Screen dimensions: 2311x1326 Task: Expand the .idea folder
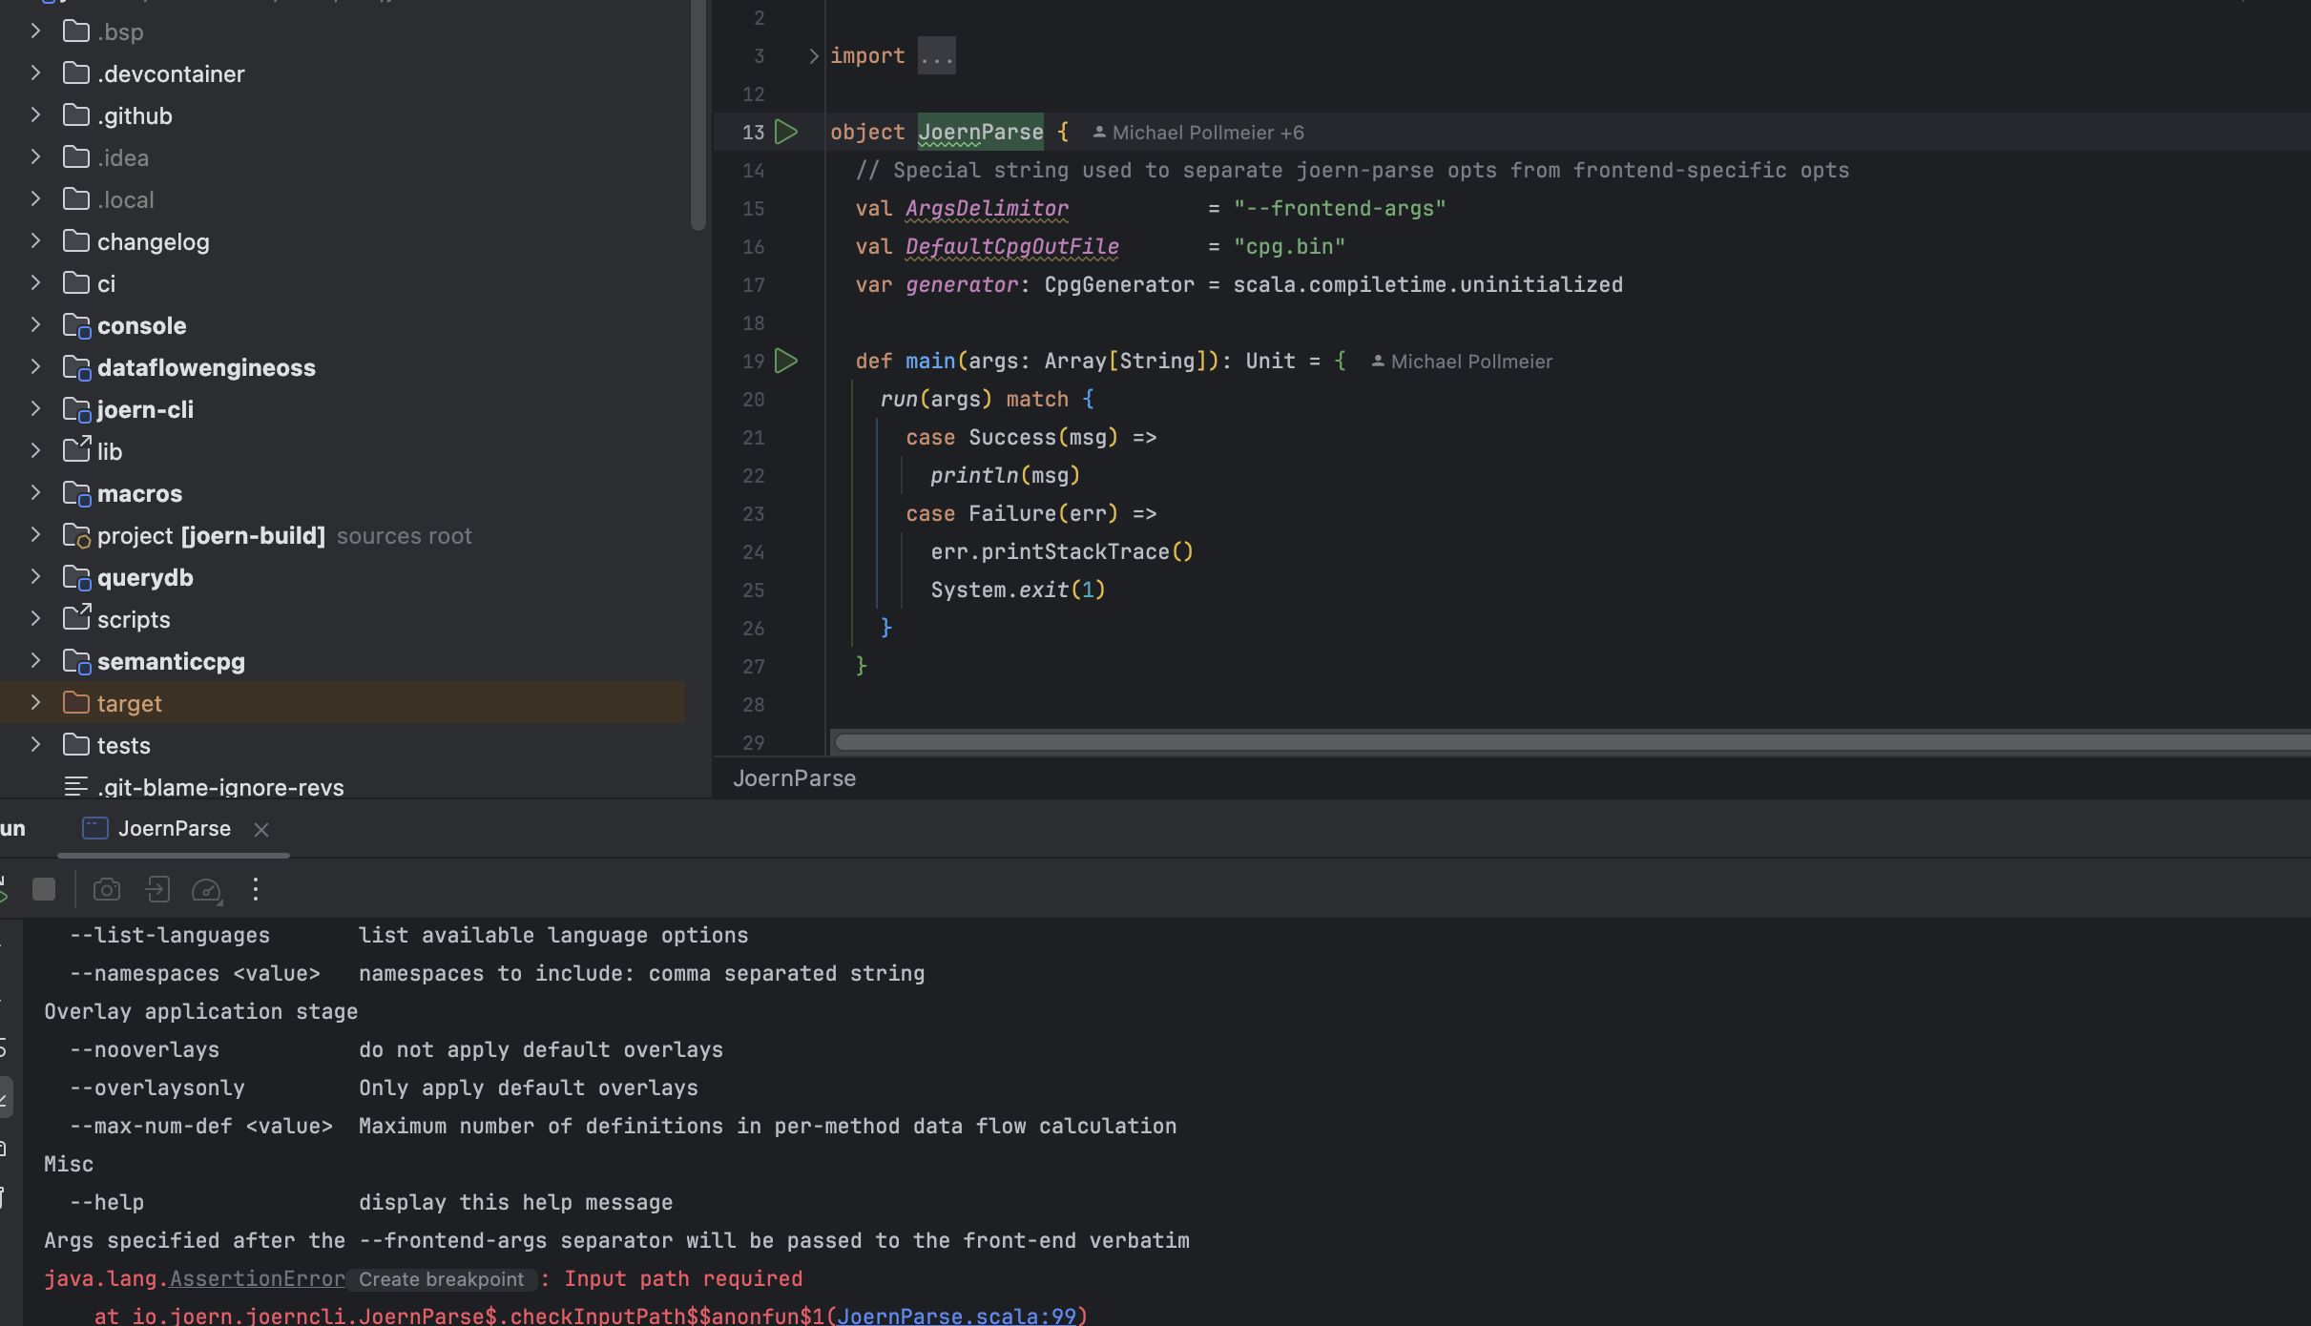[x=35, y=157]
